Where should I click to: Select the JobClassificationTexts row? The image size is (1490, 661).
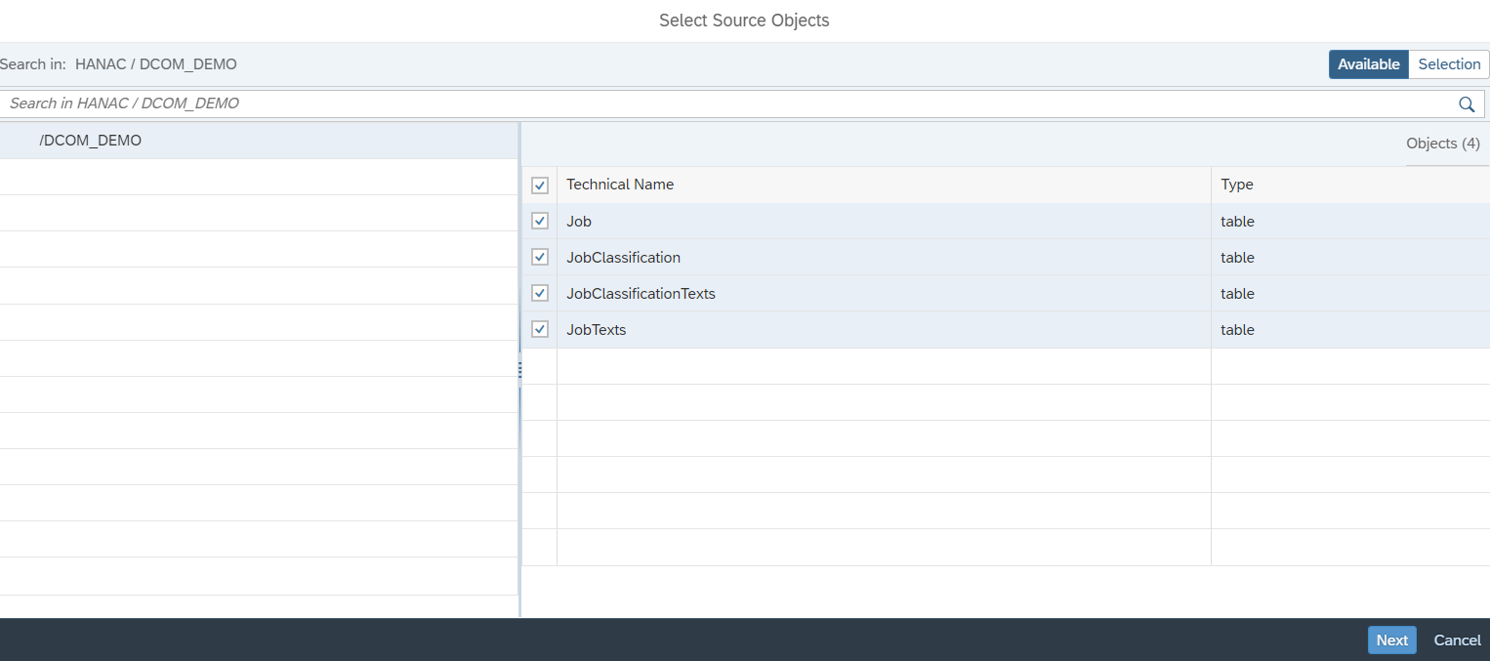pos(781,293)
